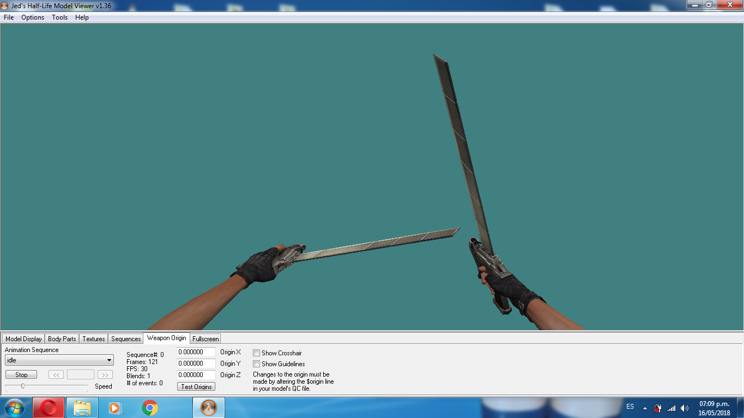Open the File menu
The image size is (744, 418).
click(9, 17)
